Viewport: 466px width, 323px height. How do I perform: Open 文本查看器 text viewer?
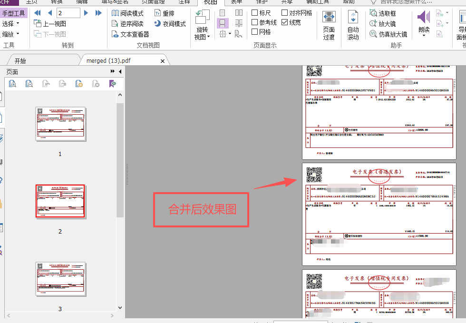pyautogui.click(x=130, y=34)
